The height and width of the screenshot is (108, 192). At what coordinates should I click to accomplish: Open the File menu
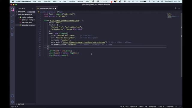click(35, 1)
